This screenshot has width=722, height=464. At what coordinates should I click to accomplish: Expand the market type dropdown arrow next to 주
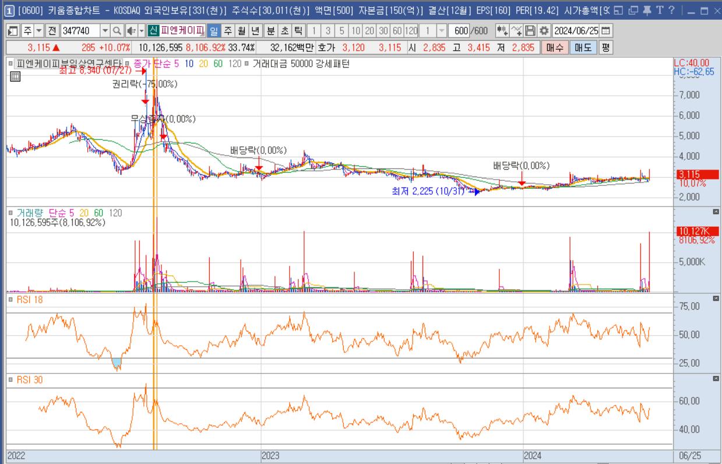point(39,31)
